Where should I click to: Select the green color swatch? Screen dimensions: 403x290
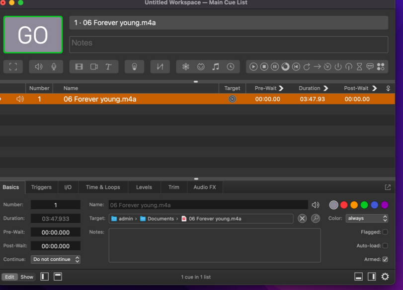pyautogui.click(x=364, y=205)
